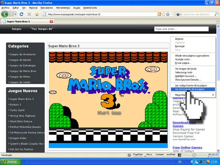Select Highlight Keyword... menu entry
The image size is (220, 165).
[193, 76]
